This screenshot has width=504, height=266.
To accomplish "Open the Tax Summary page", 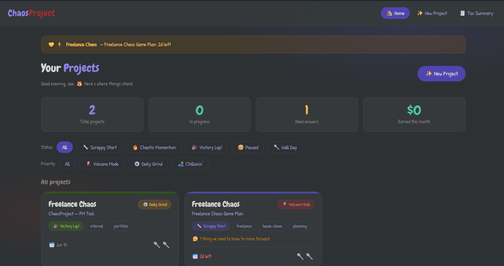I will point(477,13).
